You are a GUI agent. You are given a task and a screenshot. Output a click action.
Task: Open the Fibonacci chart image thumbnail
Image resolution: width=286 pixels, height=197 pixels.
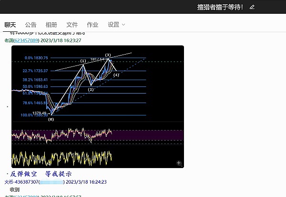click(x=98, y=107)
